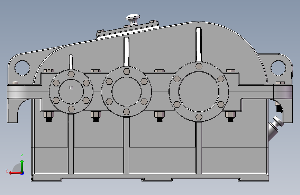Viewport: 300px width, 195px height.
Task: Click the red X axis arrow of the triad
Action: [x=15, y=173]
